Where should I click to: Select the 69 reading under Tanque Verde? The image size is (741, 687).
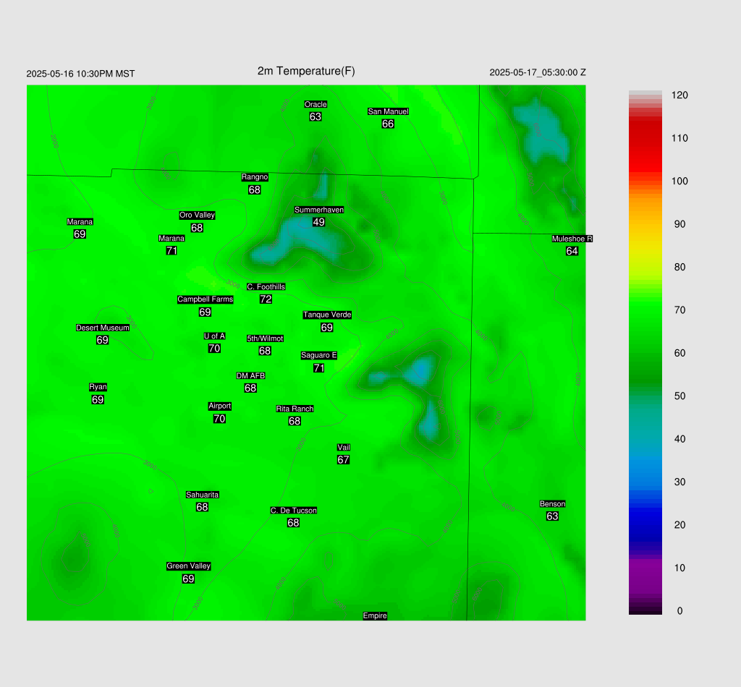point(326,327)
